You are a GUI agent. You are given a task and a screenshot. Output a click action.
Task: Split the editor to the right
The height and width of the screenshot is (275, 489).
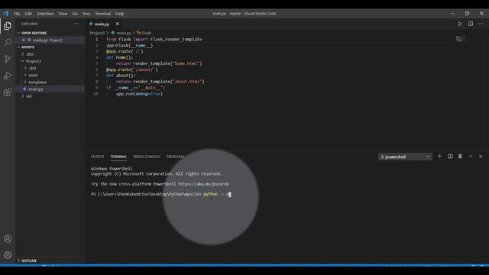[x=471, y=24]
